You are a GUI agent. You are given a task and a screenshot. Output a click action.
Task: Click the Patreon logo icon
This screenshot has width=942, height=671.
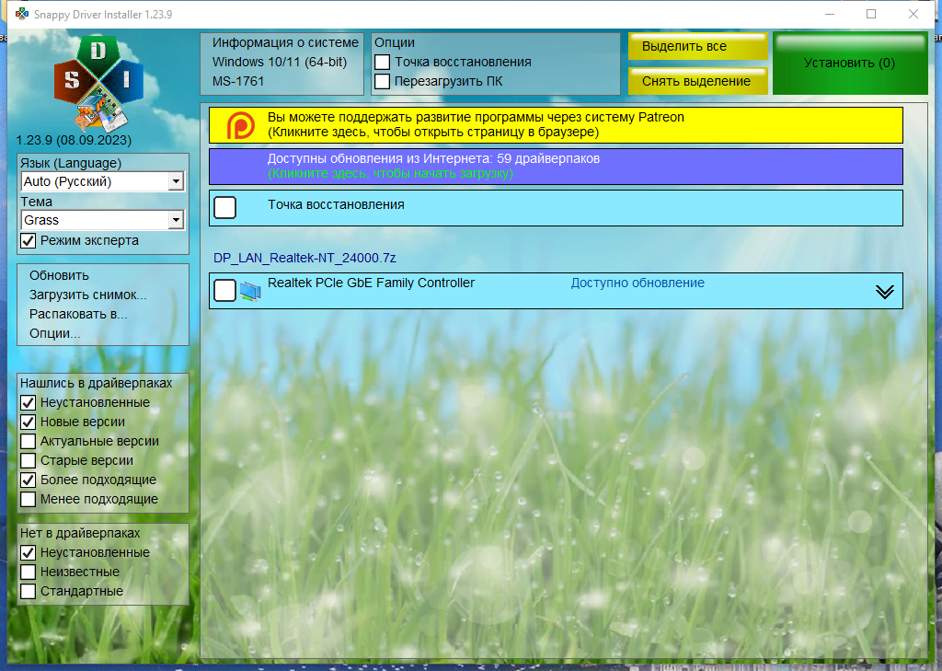click(x=240, y=125)
